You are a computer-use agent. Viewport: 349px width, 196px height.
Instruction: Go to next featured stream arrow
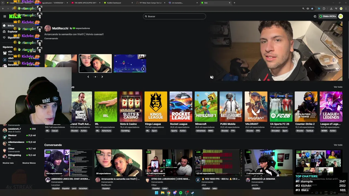(102, 77)
